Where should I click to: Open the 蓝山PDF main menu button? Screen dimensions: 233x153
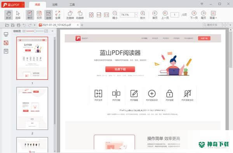pyautogui.click(x=13, y=5)
